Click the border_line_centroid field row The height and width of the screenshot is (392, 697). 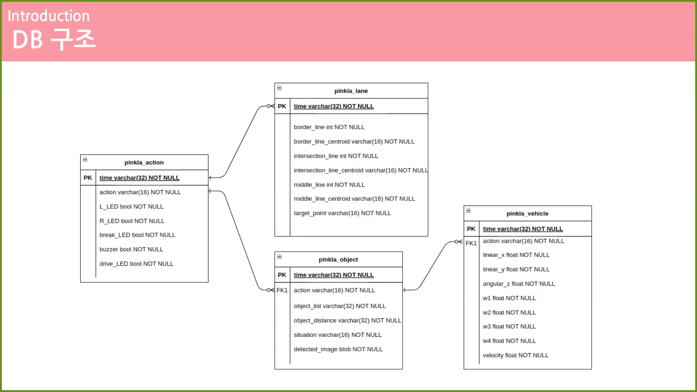pyautogui.click(x=354, y=142)
